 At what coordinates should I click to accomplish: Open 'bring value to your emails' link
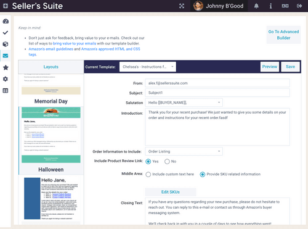(75, 43)
